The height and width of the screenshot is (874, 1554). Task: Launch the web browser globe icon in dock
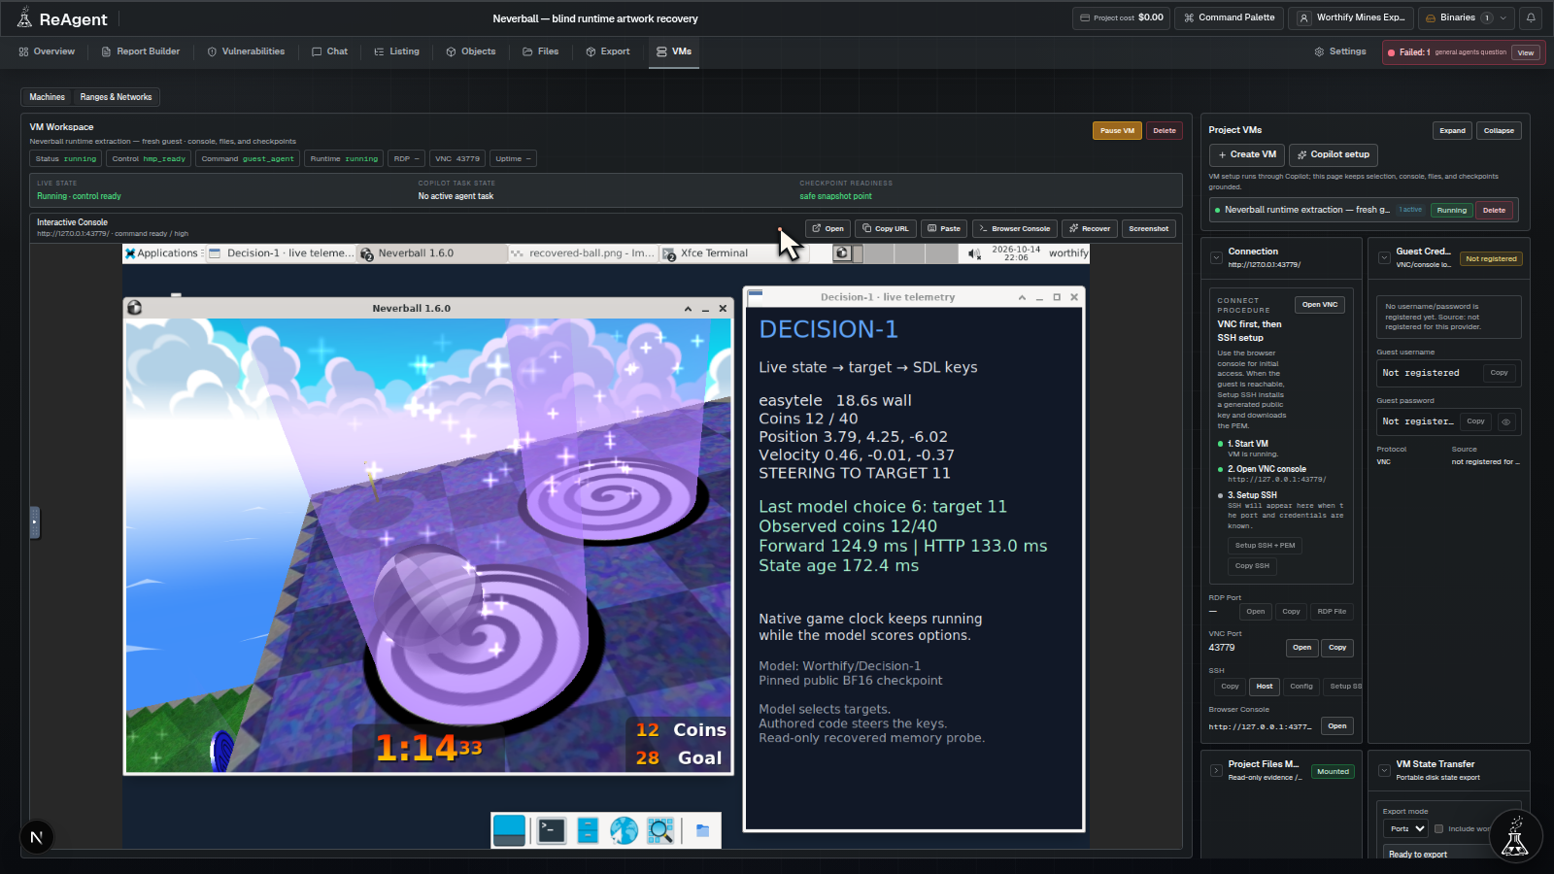pos(624,830)
